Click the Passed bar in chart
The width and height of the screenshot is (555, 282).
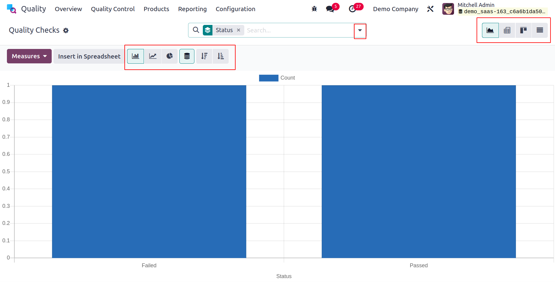coord(419,171)
